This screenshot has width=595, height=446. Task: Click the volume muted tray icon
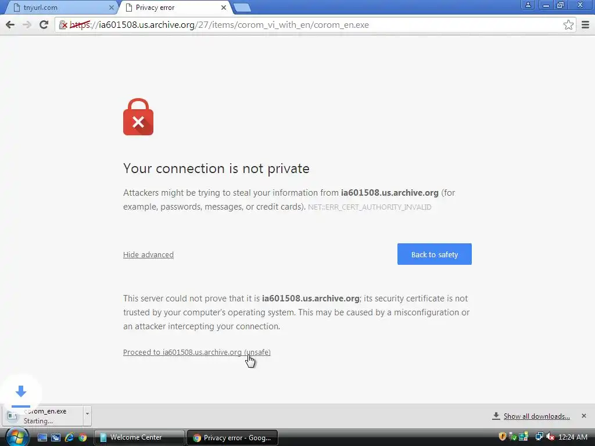[550, 437]
